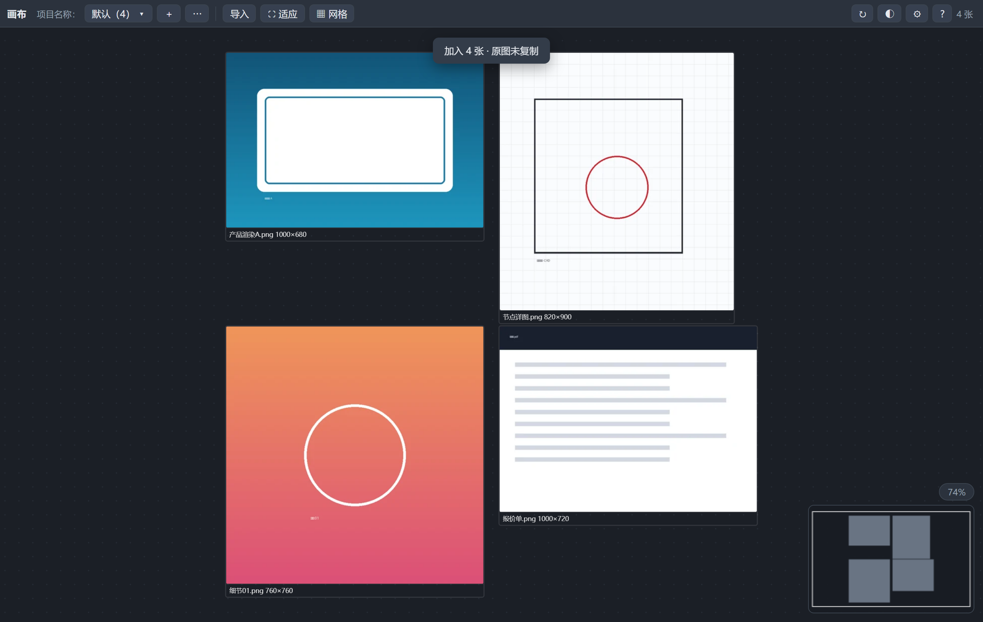This screenshot has width=983, height=622.
Task: Click the 节点详图.png 820×900 caption
Action: point(537,317)
